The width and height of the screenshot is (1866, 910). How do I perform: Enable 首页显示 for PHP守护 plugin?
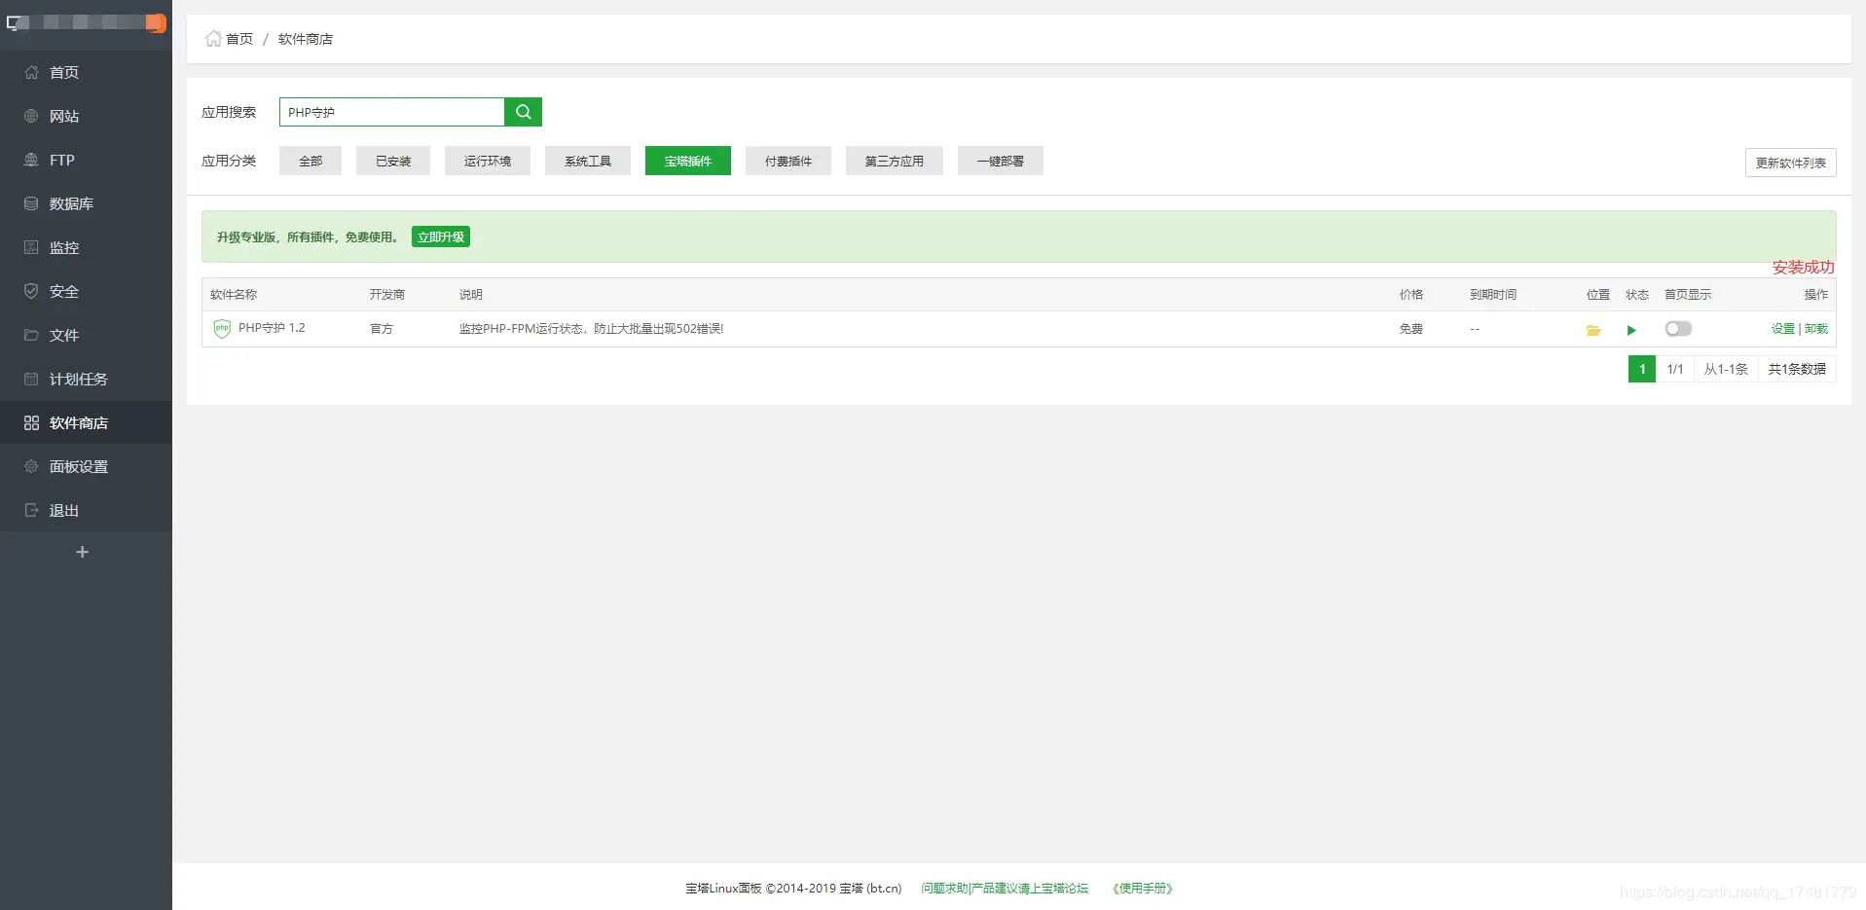click(1678, 329)
